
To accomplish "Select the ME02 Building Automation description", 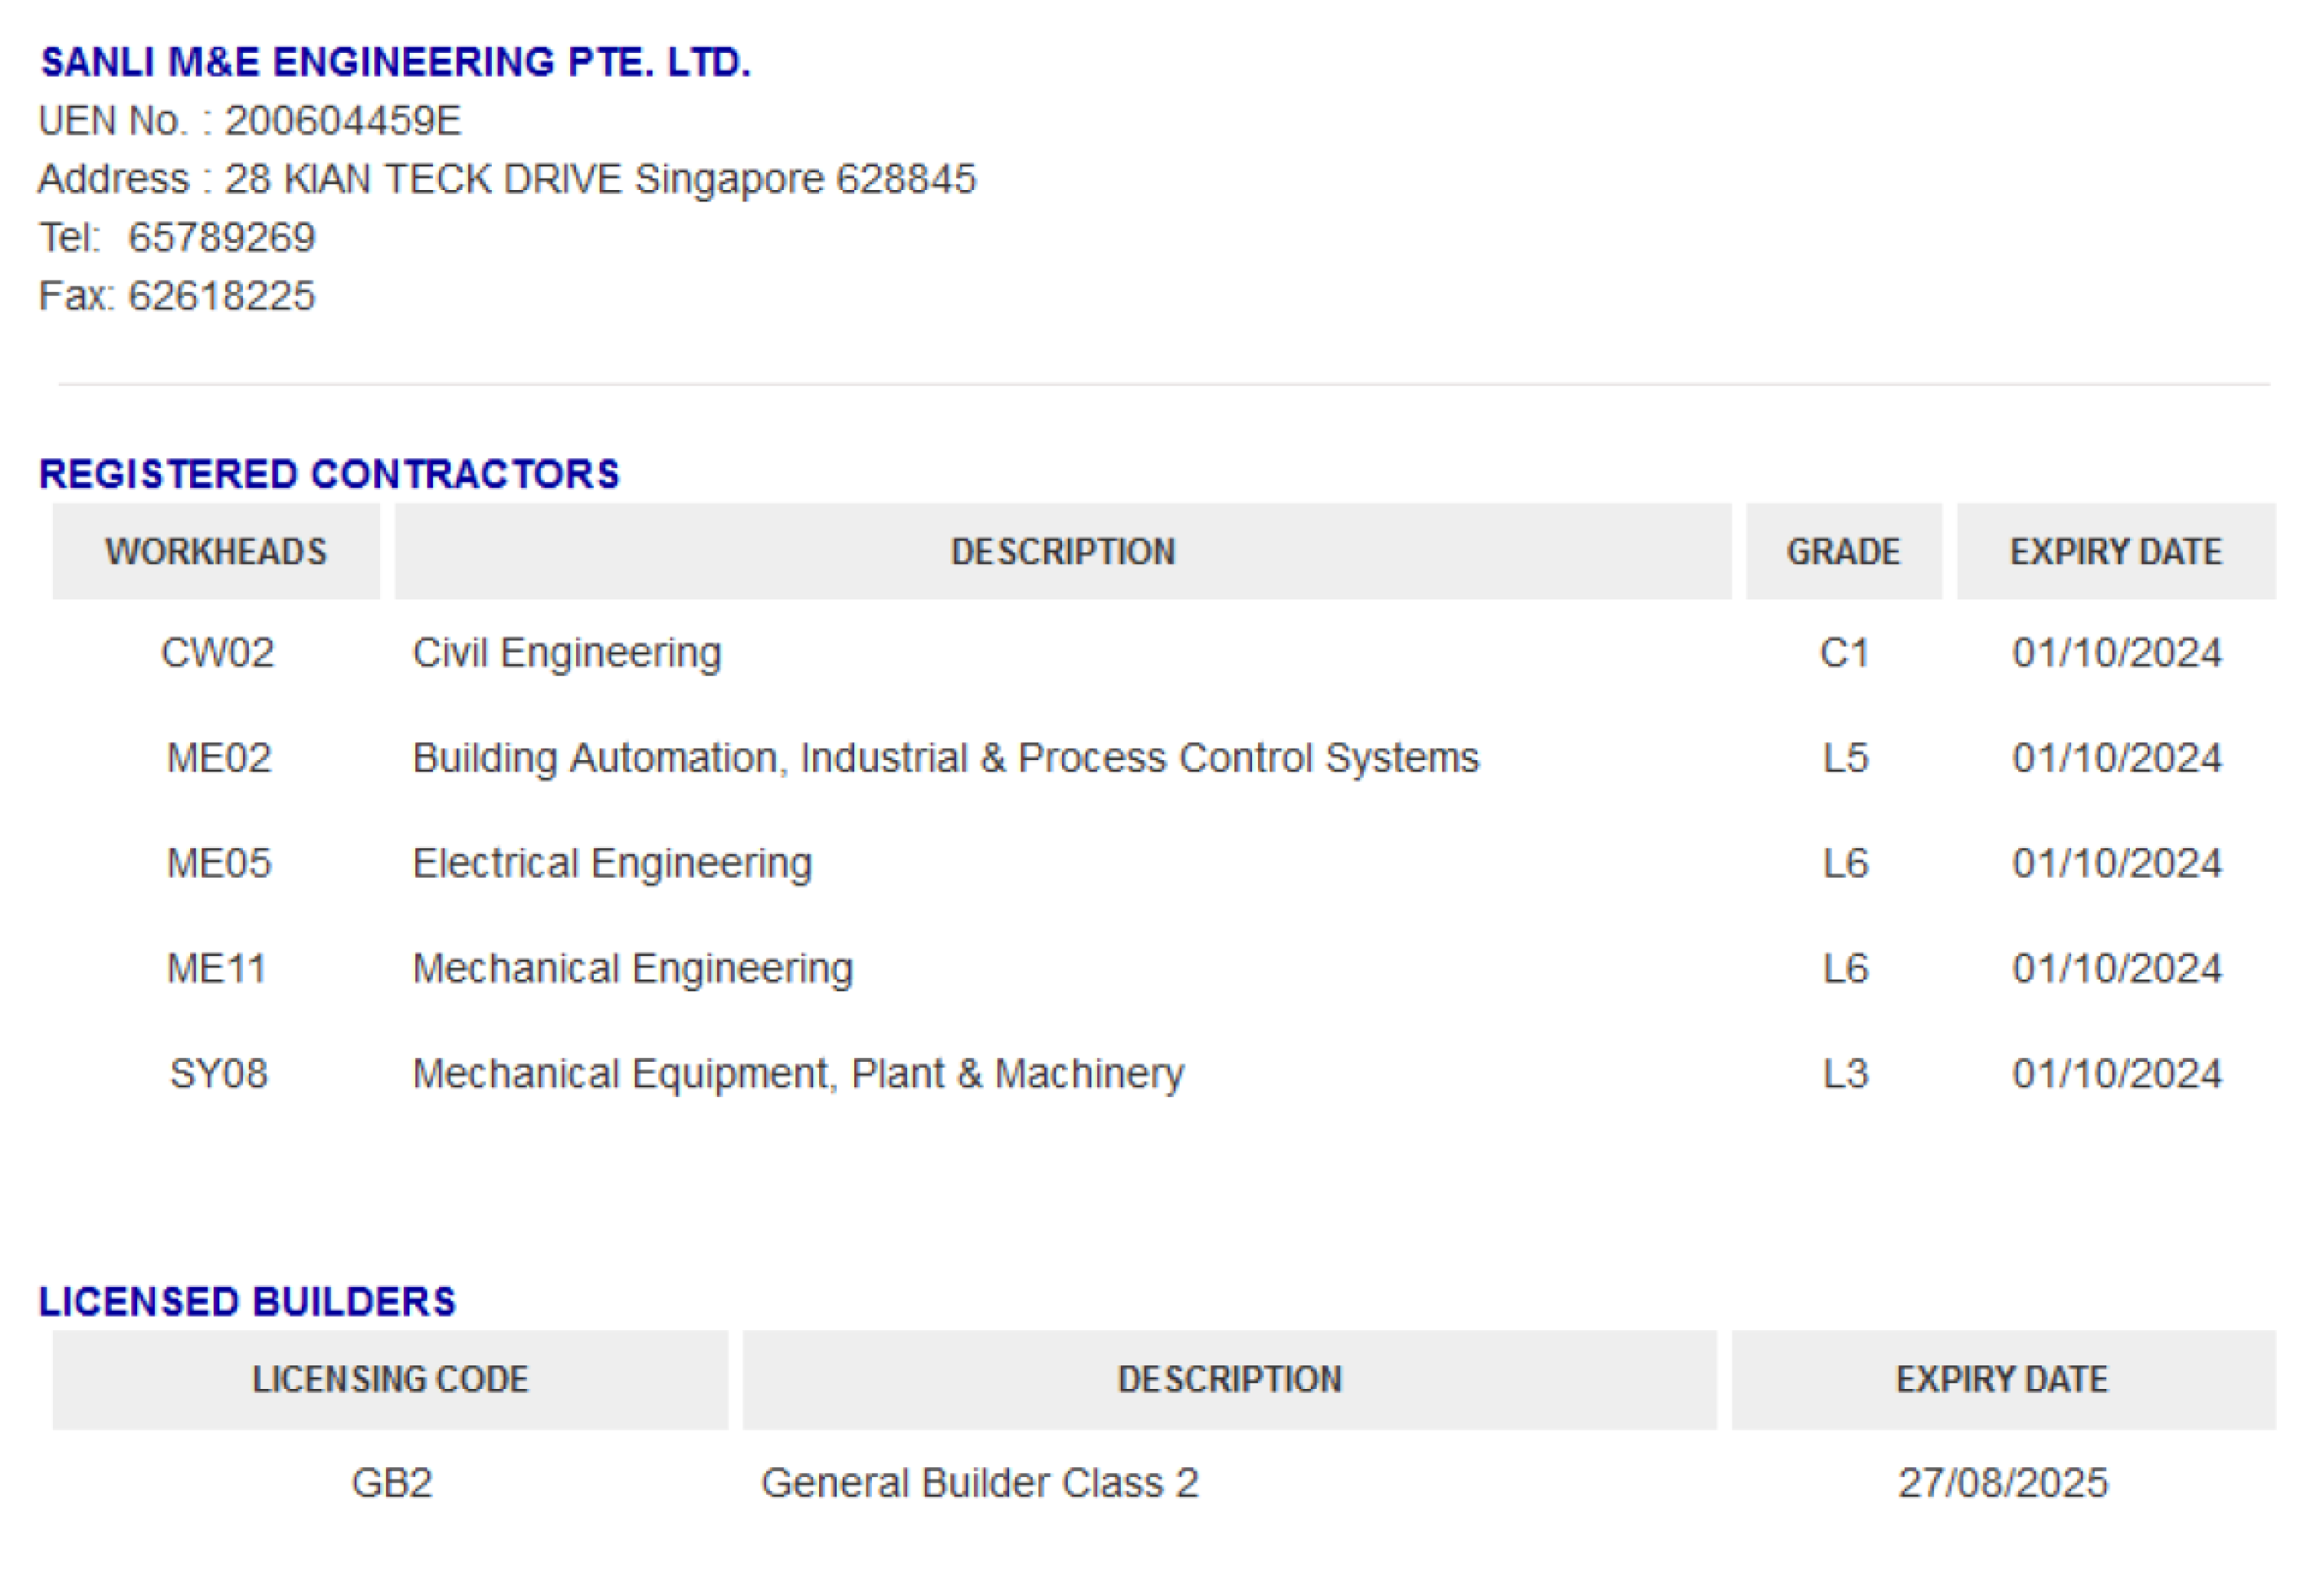I will (945, 759).
